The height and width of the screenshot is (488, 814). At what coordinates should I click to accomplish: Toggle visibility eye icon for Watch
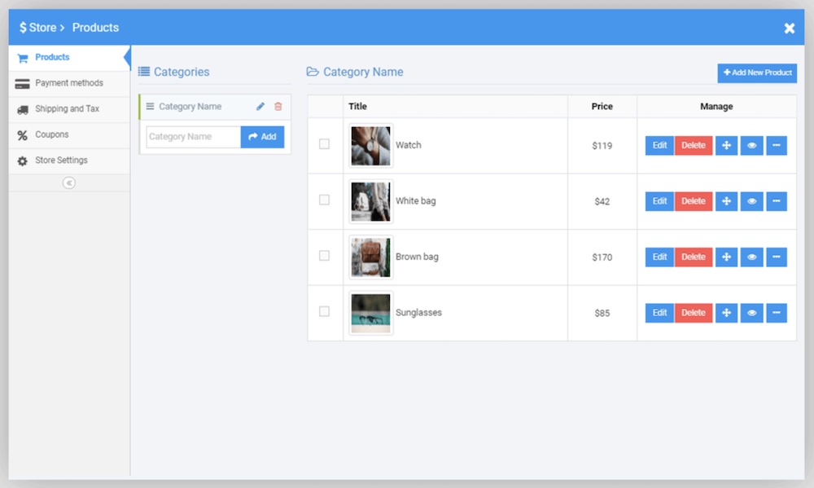[x=751, y=146]
